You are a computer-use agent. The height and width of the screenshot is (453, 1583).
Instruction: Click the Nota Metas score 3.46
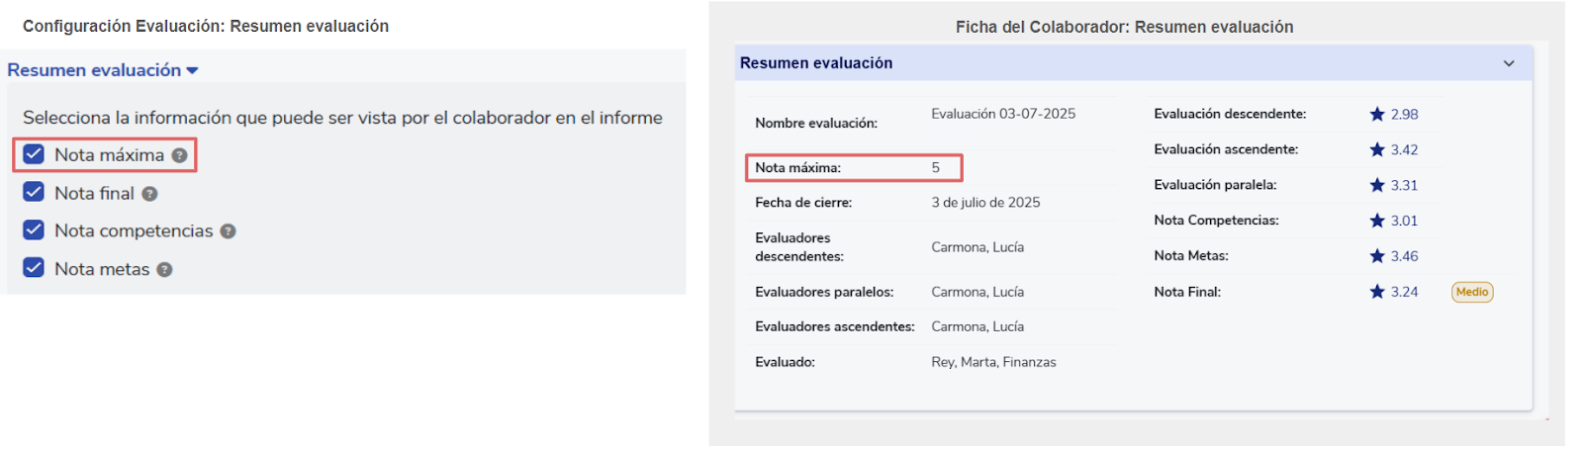tap(1404, 256)
